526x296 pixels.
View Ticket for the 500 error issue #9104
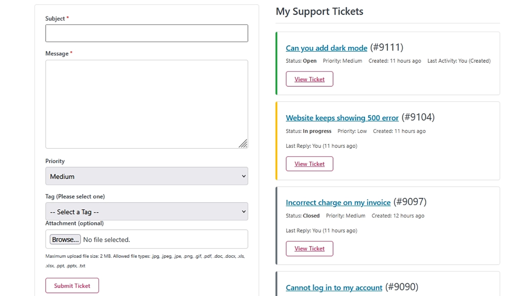pos(309,164)
